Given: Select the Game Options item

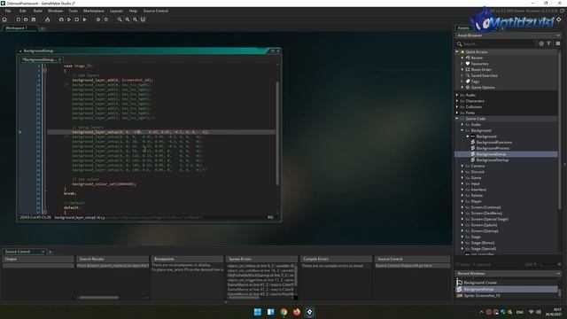Looking at the screenshot, I should click(x=482, y=88).
